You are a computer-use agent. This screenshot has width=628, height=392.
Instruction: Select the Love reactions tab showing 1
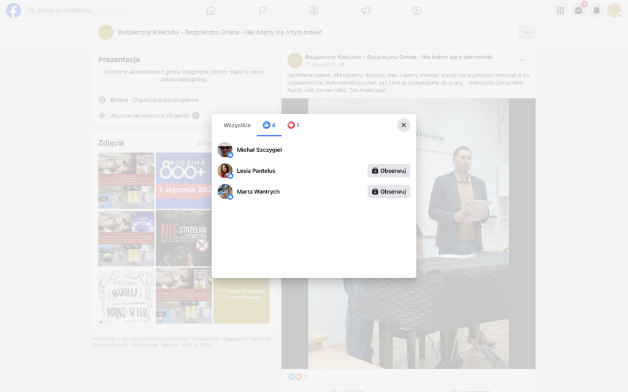click(x=293, y=125)
